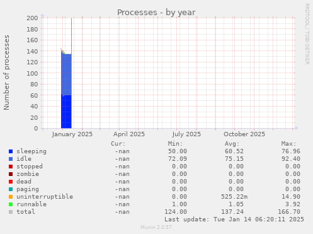
Task: Click sleeping Min value 50.00
Action: click(x=178, y=151)
